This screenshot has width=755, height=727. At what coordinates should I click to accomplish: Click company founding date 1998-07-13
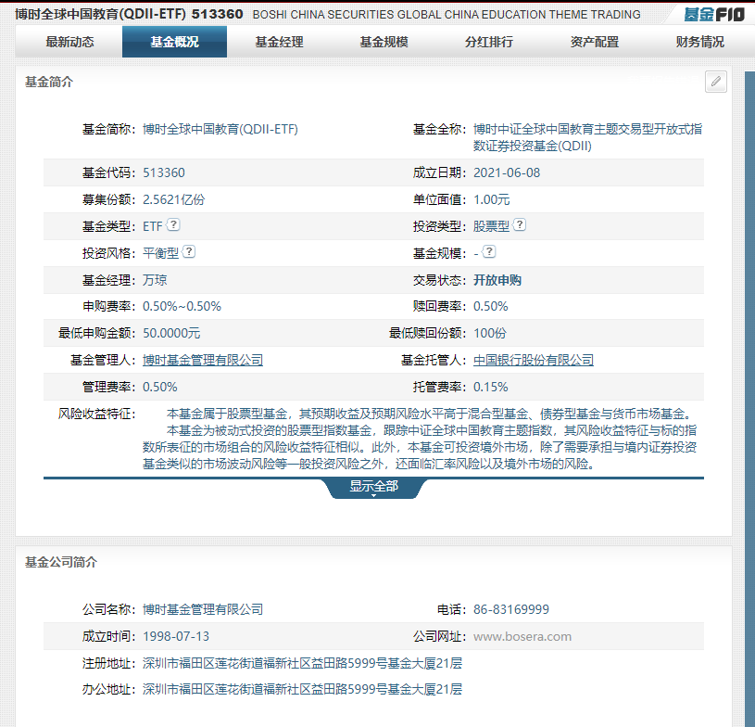(176, 636)
